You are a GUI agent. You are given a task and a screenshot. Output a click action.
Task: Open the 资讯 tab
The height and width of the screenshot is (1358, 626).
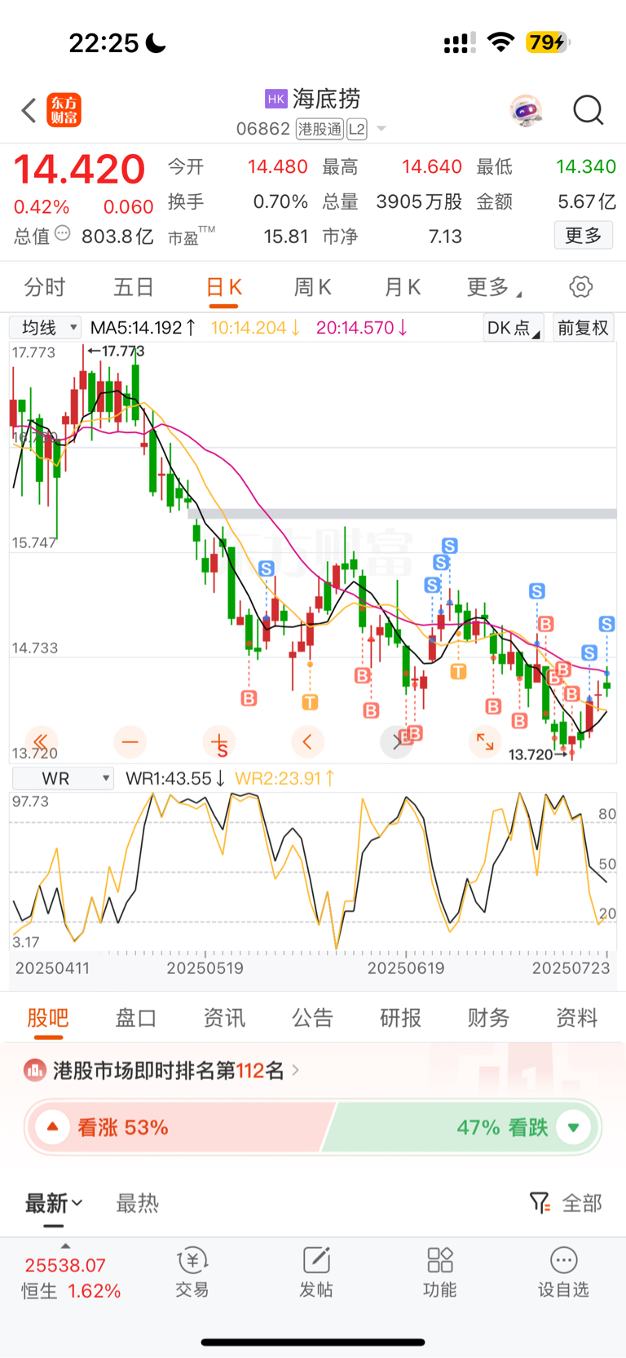224,1018
